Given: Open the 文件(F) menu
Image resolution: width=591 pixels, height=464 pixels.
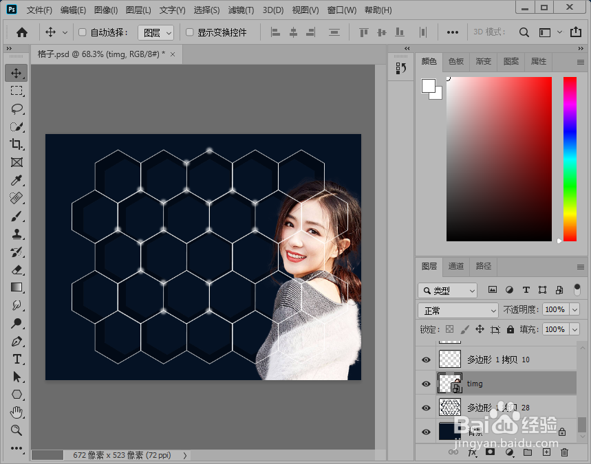Looking at the screenshot, I should pos(39,10).
